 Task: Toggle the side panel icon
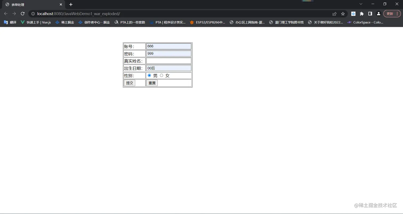(370, 14)
